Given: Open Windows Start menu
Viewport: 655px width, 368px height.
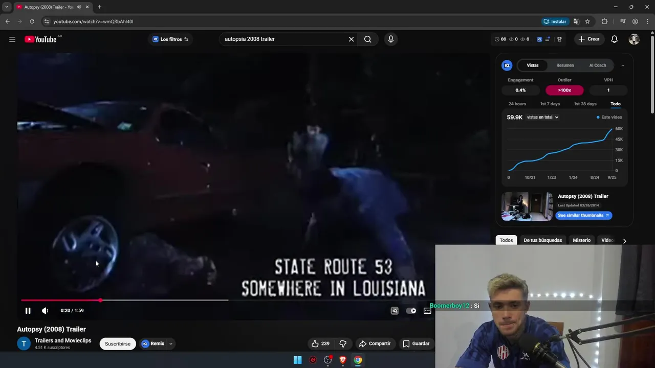Looking at the screenshot, I should pos(297,360).
